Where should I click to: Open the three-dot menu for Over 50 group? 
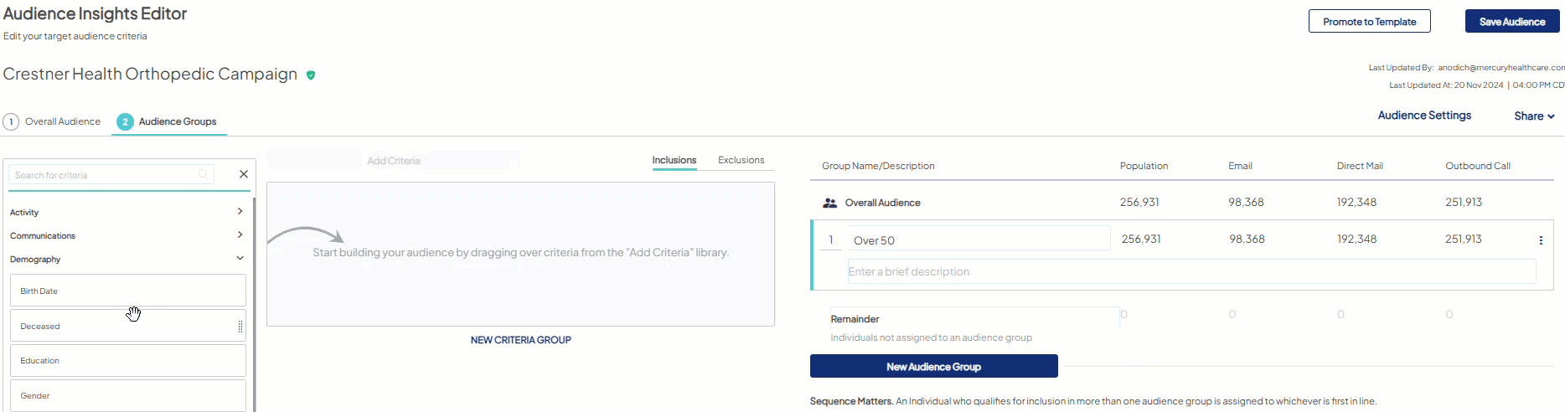1541,240
